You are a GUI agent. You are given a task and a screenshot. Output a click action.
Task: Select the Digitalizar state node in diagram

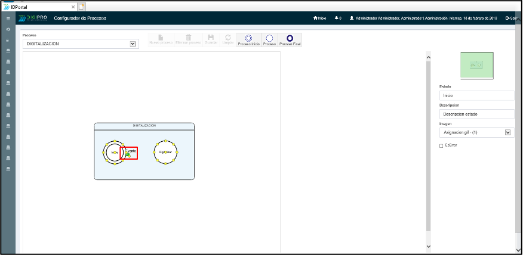click(165, 153)
